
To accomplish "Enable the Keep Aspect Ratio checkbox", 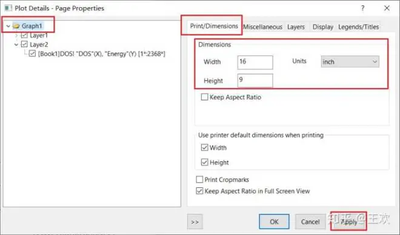I will (x=205, y=97).
